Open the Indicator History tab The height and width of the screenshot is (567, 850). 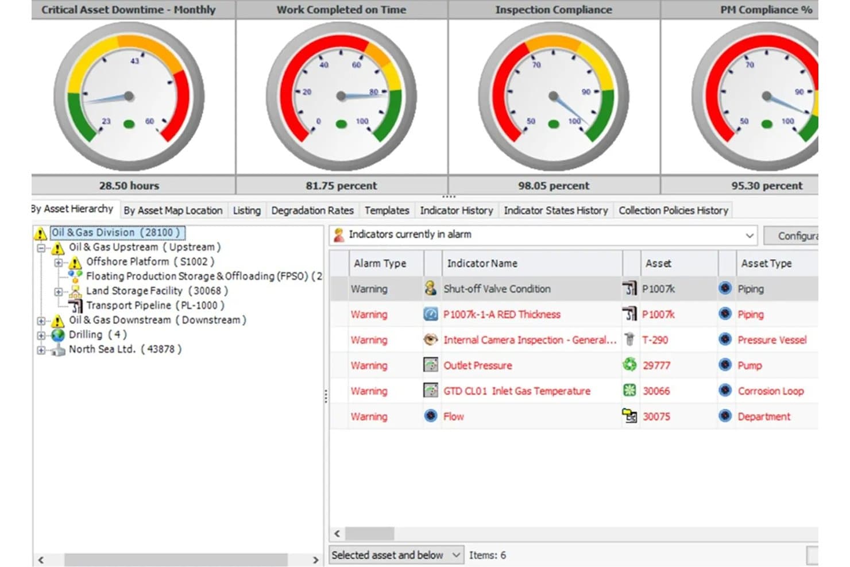(457, 211)
